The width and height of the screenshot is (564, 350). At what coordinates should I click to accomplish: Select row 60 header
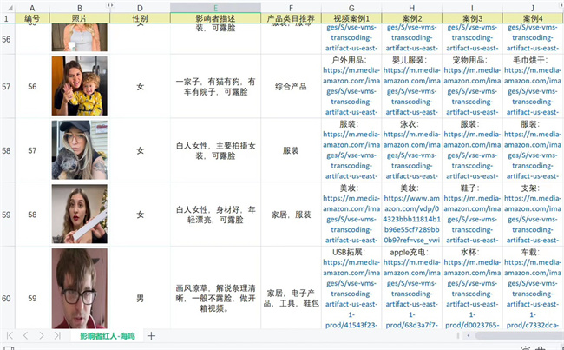point(7,298)
